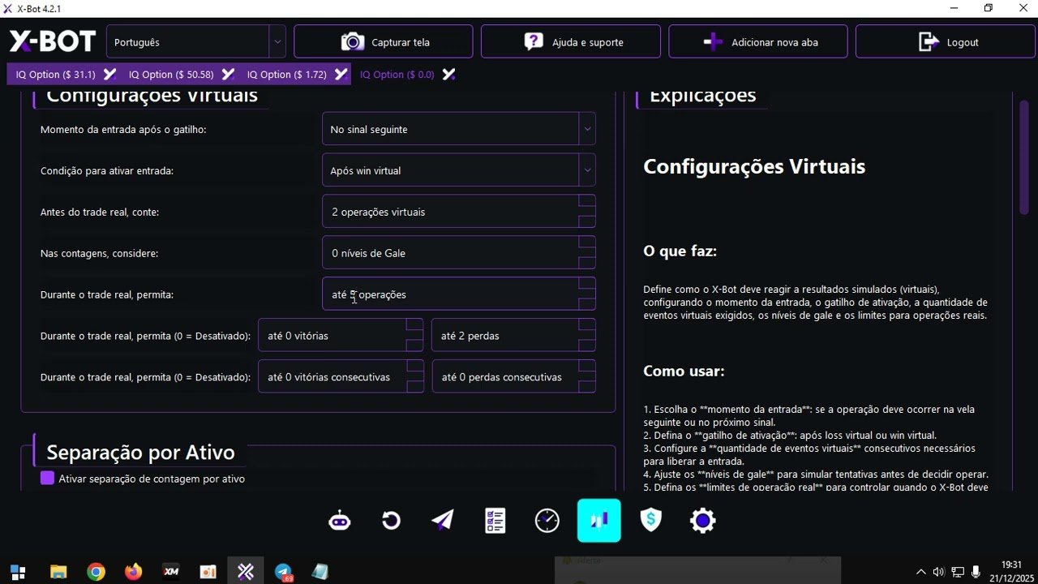Screen dimensions: 1038x584
Task: Open the gear settings icon in the toolbar
Action: pyautogui.click(x=702, y=520)
